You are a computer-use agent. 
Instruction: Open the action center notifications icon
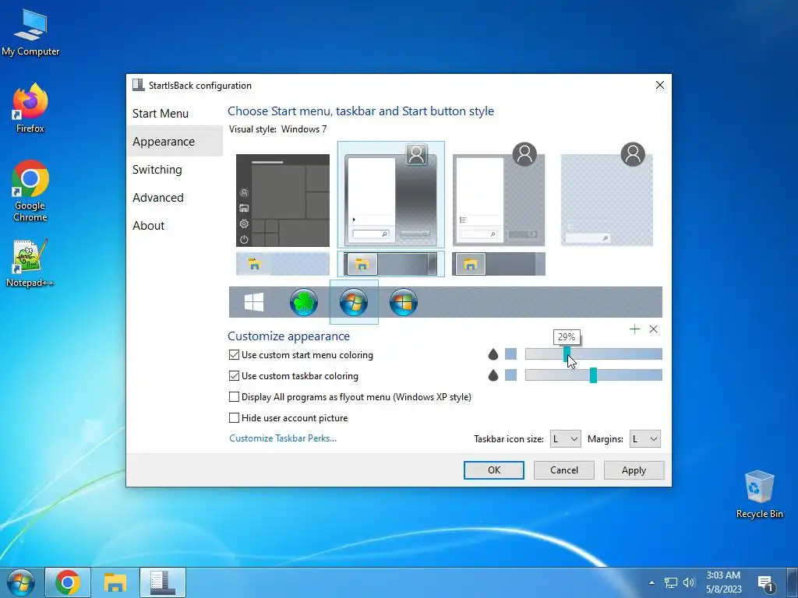point(766,583)
